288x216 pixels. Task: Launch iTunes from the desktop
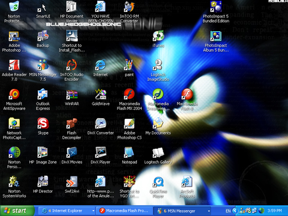pyautogui.click(x=158, y=36)
